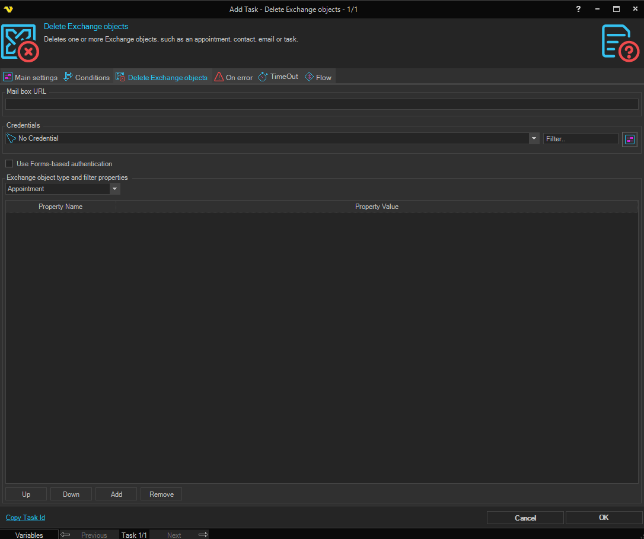The image size is (644, 539).
Task: Click the question mark help icon in title bar
Action: (578, 9)
